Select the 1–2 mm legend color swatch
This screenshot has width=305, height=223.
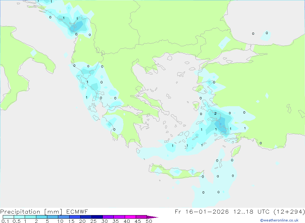(30, 217)
